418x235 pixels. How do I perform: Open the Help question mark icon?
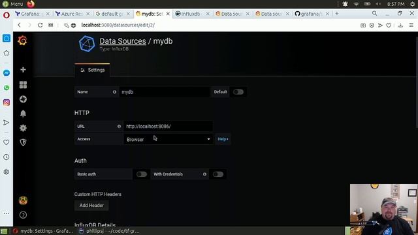(24, 215)
